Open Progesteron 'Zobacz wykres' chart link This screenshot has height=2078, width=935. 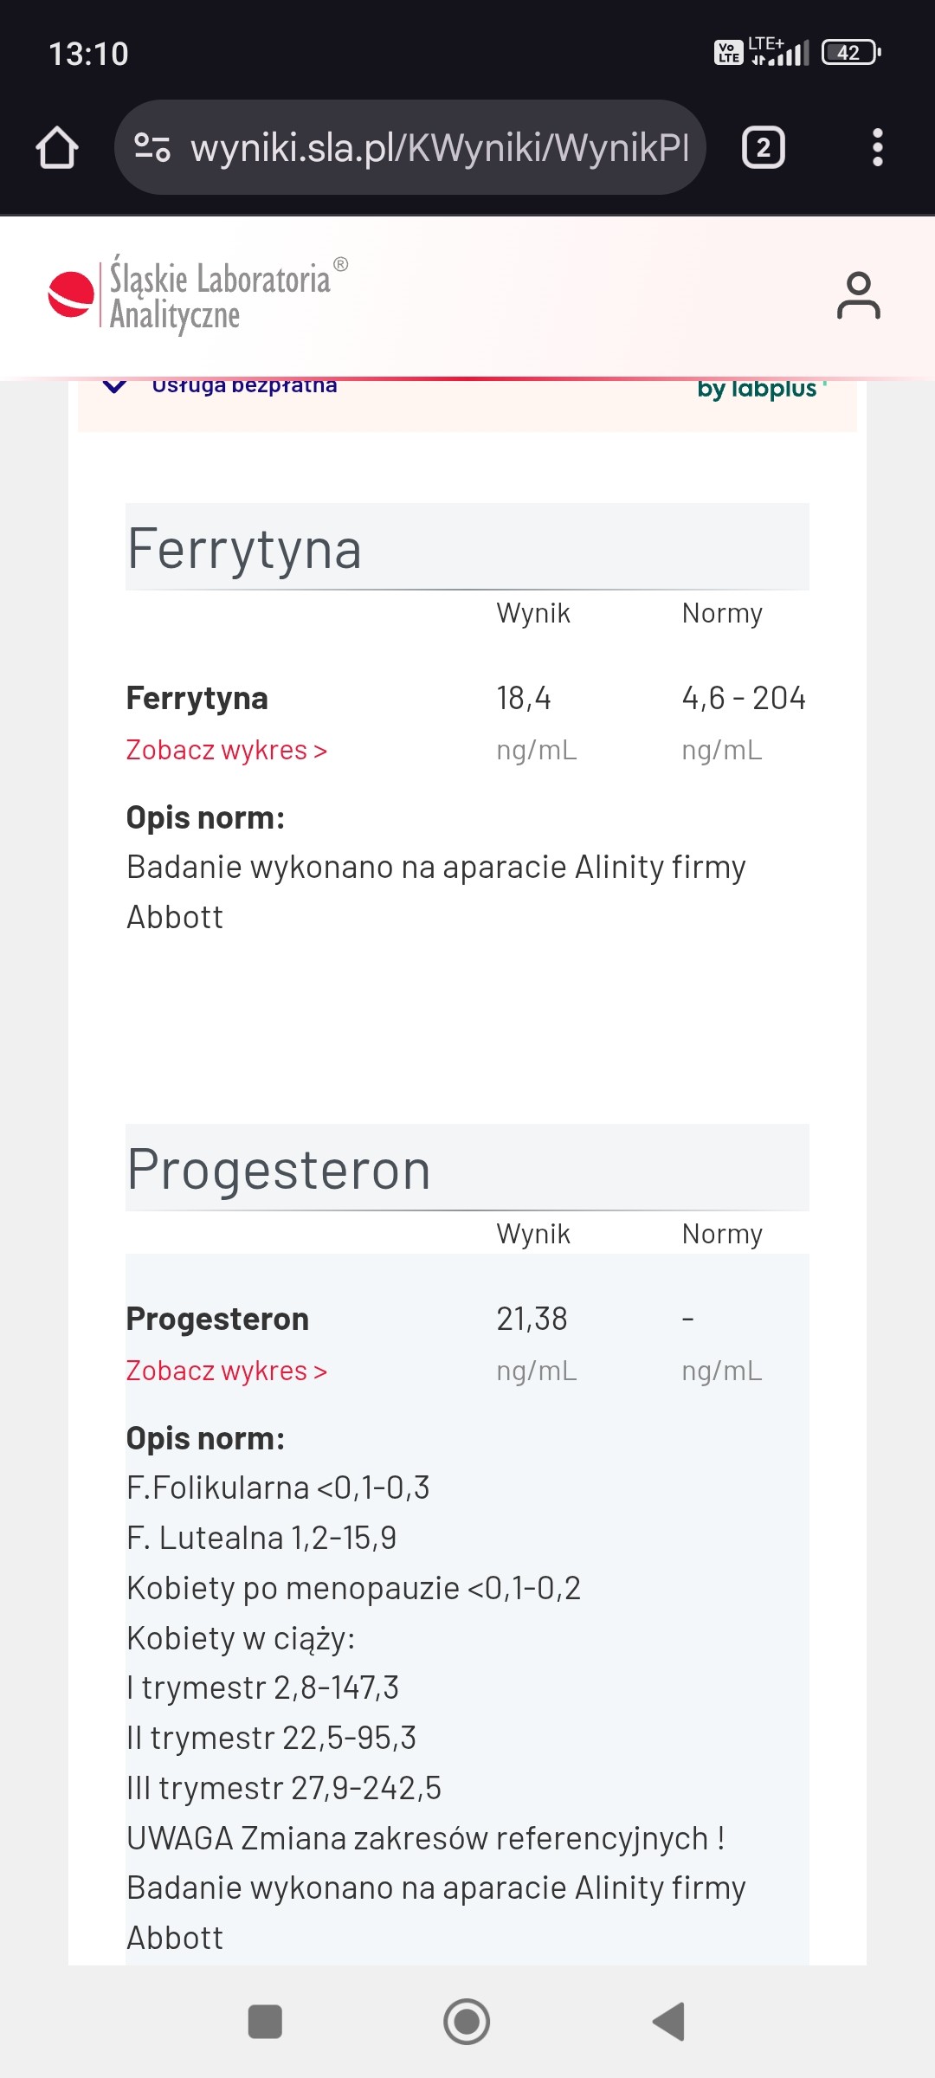[x=227, y=1371]
